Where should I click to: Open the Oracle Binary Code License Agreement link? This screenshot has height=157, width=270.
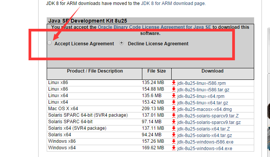(x=154, y=27)
